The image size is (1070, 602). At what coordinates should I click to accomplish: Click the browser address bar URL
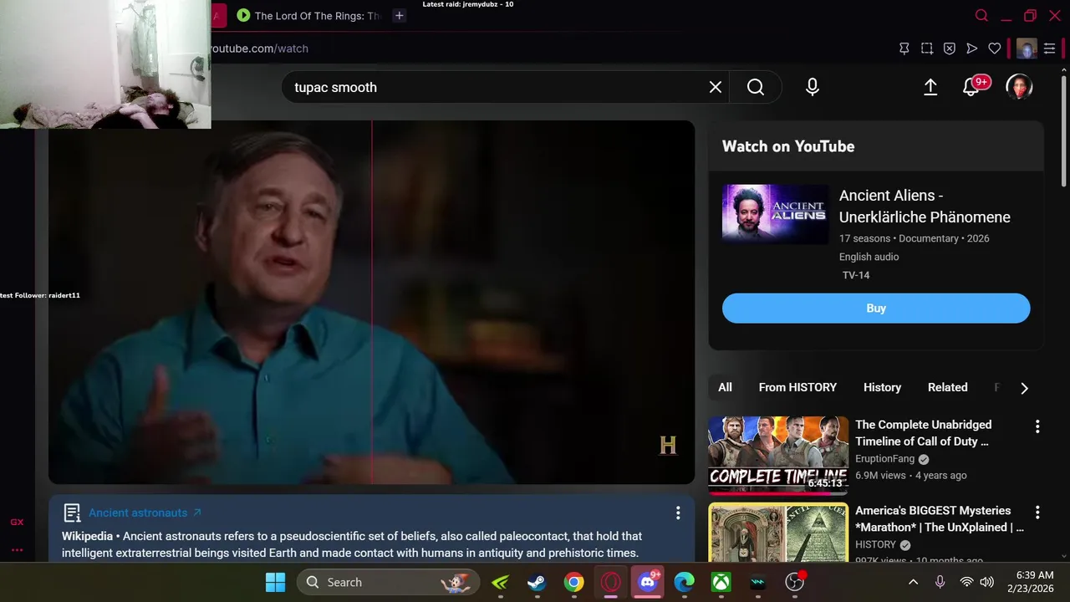pos(259,48)
